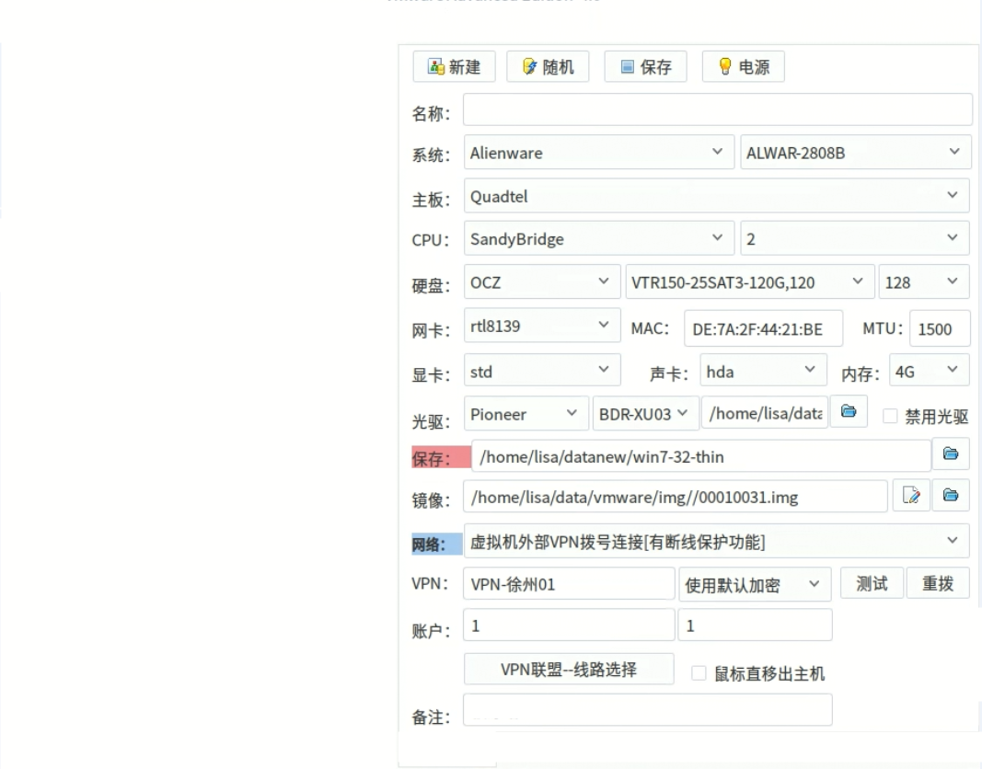
Task: Click the 名称 name input field
Action: (x=717, y=109)
